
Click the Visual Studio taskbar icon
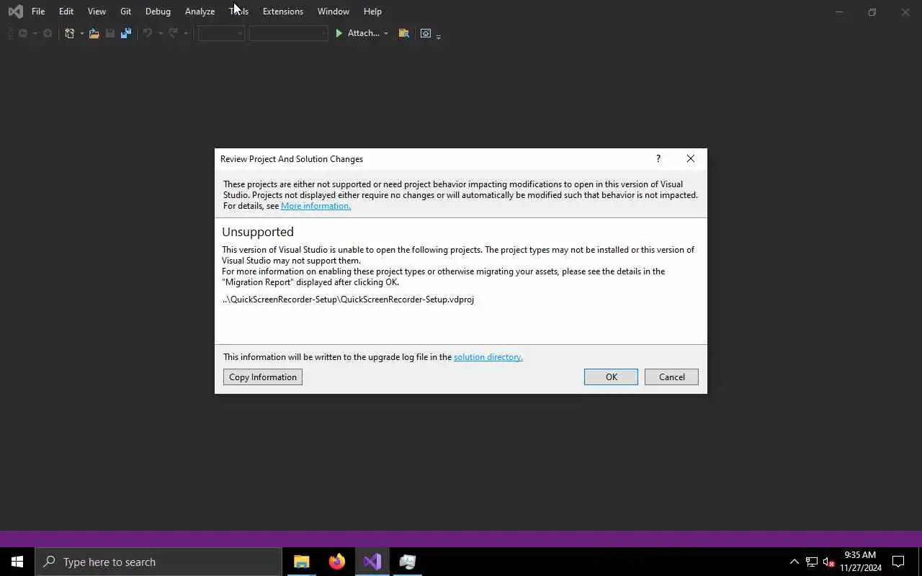pyautogui.click(x=372, y=562)
